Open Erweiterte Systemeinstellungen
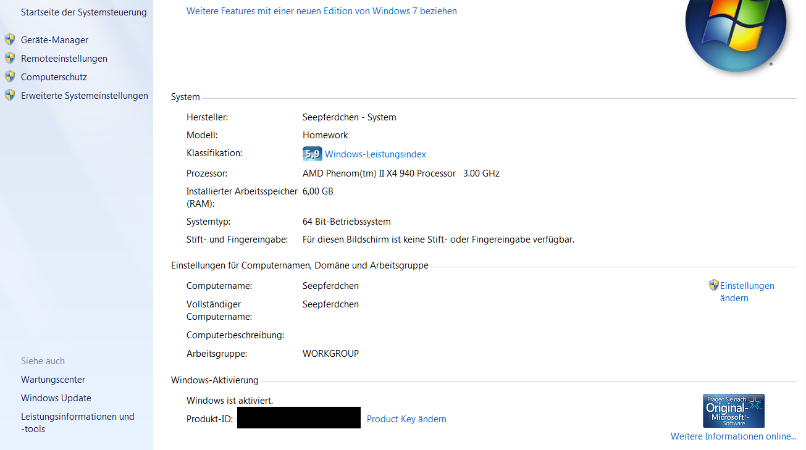 [x=85, y=96]
